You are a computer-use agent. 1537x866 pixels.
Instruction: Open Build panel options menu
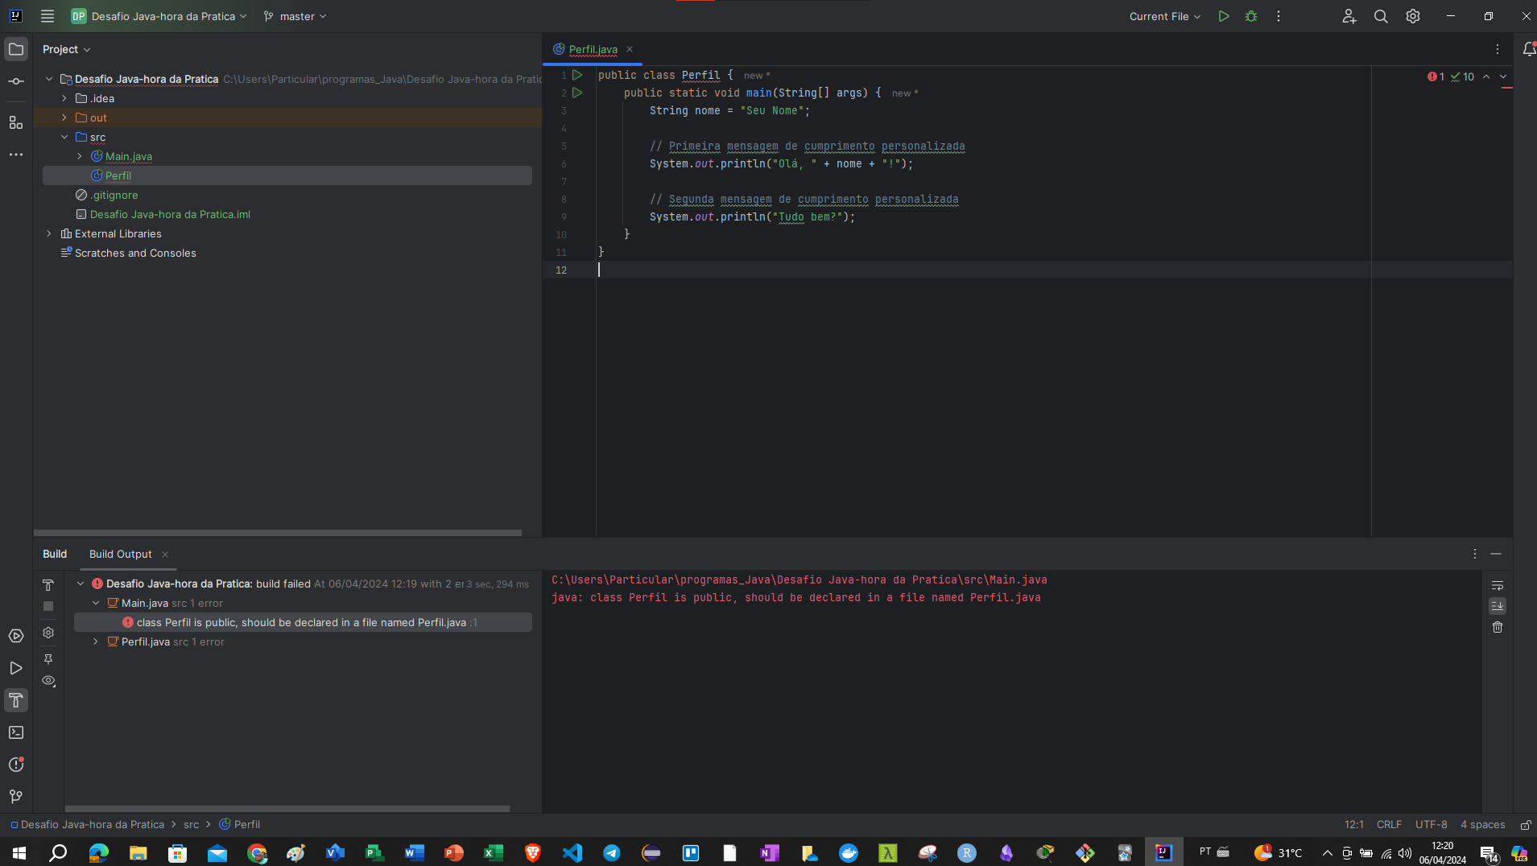pos(1475,554)
